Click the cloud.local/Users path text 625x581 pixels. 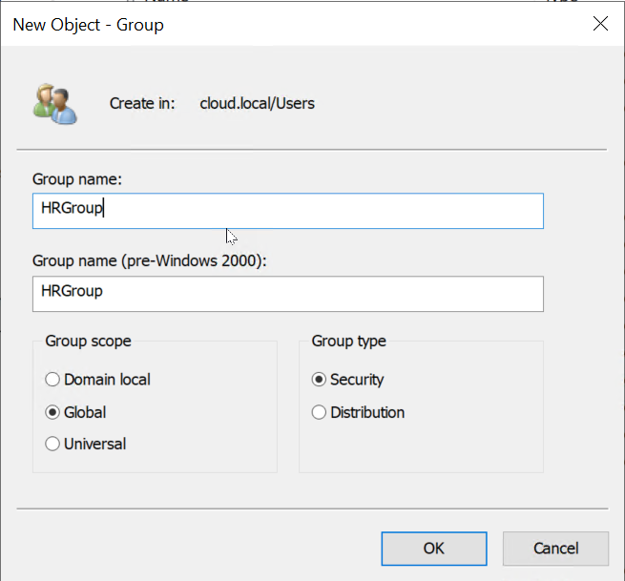(257, 104)
